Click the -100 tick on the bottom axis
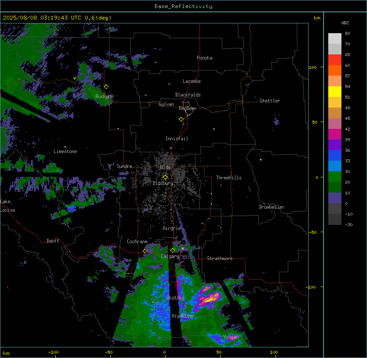 [x=53, y=352]
